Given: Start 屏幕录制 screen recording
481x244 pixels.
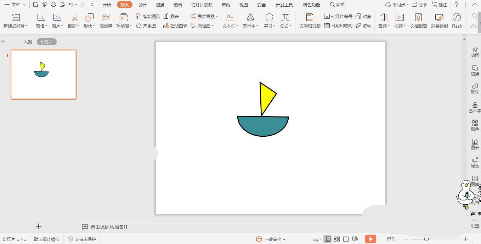Looking at the screenshot, I should pos(439,21).
